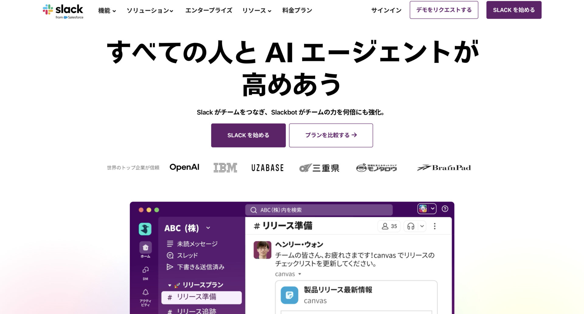Viewport: 584px width, 314px height.
Task: Click the プランを比較する button
Action: (331, 135)
